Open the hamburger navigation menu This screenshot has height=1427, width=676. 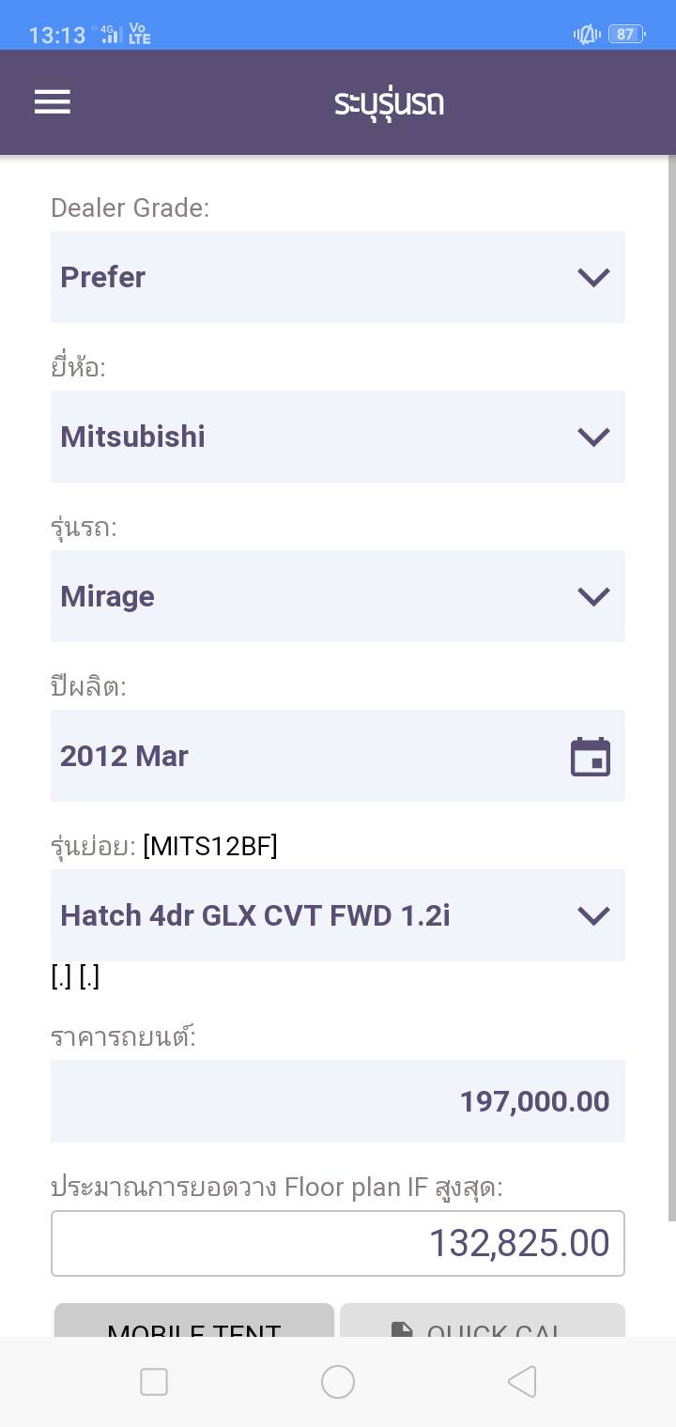click(53, 102)
